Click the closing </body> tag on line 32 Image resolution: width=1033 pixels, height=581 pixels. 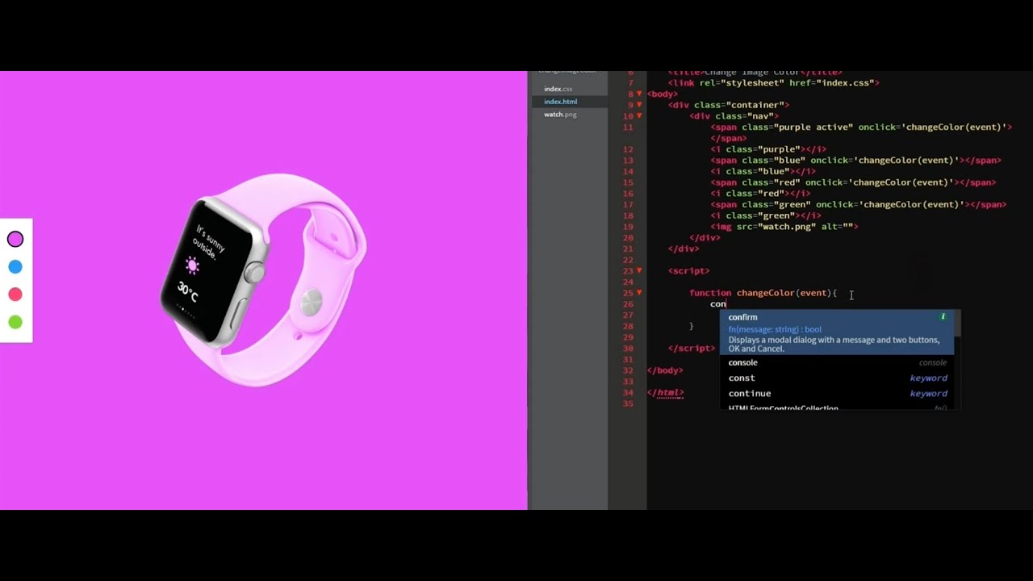click(665, 370)
